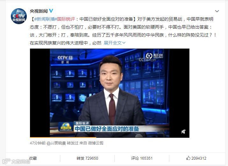This screenshot has height=166, width=228.
Task: Unmute the video with speaker icon
Action: tap(183, 131)
